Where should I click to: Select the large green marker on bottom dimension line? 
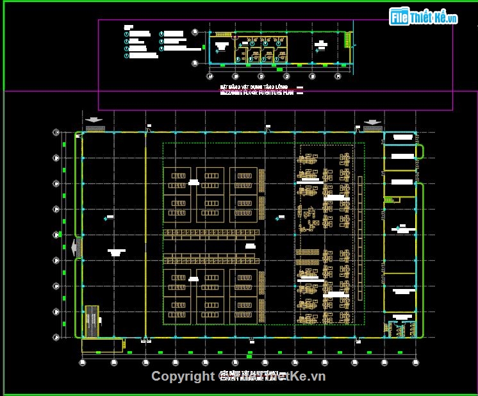249,356
